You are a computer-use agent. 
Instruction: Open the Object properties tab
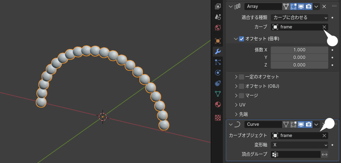click(218, 41)
